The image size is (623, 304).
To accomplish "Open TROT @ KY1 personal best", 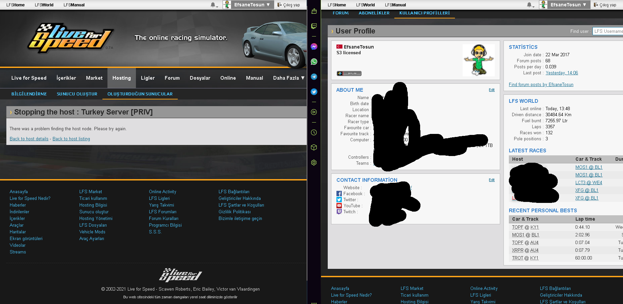I will [x=525, y=258].
